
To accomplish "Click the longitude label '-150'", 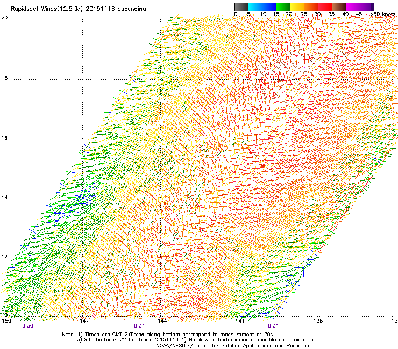I will pyautogui.click(x=5, y=321).
